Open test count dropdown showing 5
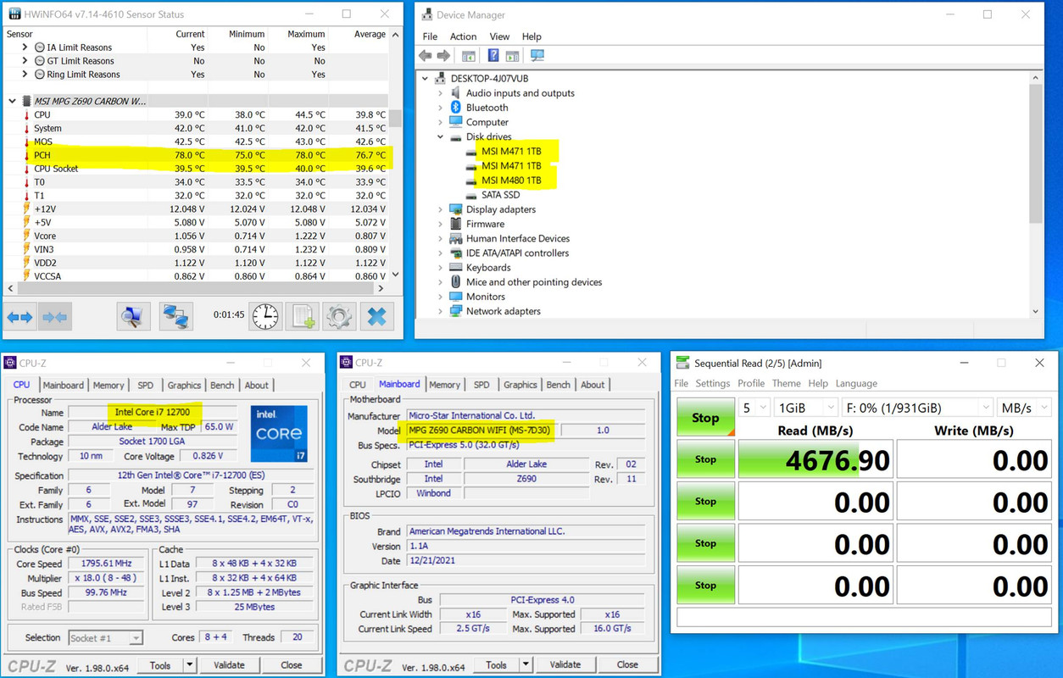 click(754, 408)
